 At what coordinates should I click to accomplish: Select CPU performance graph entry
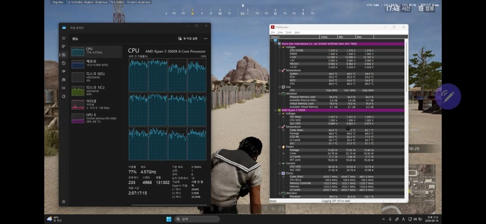[96, 51]
